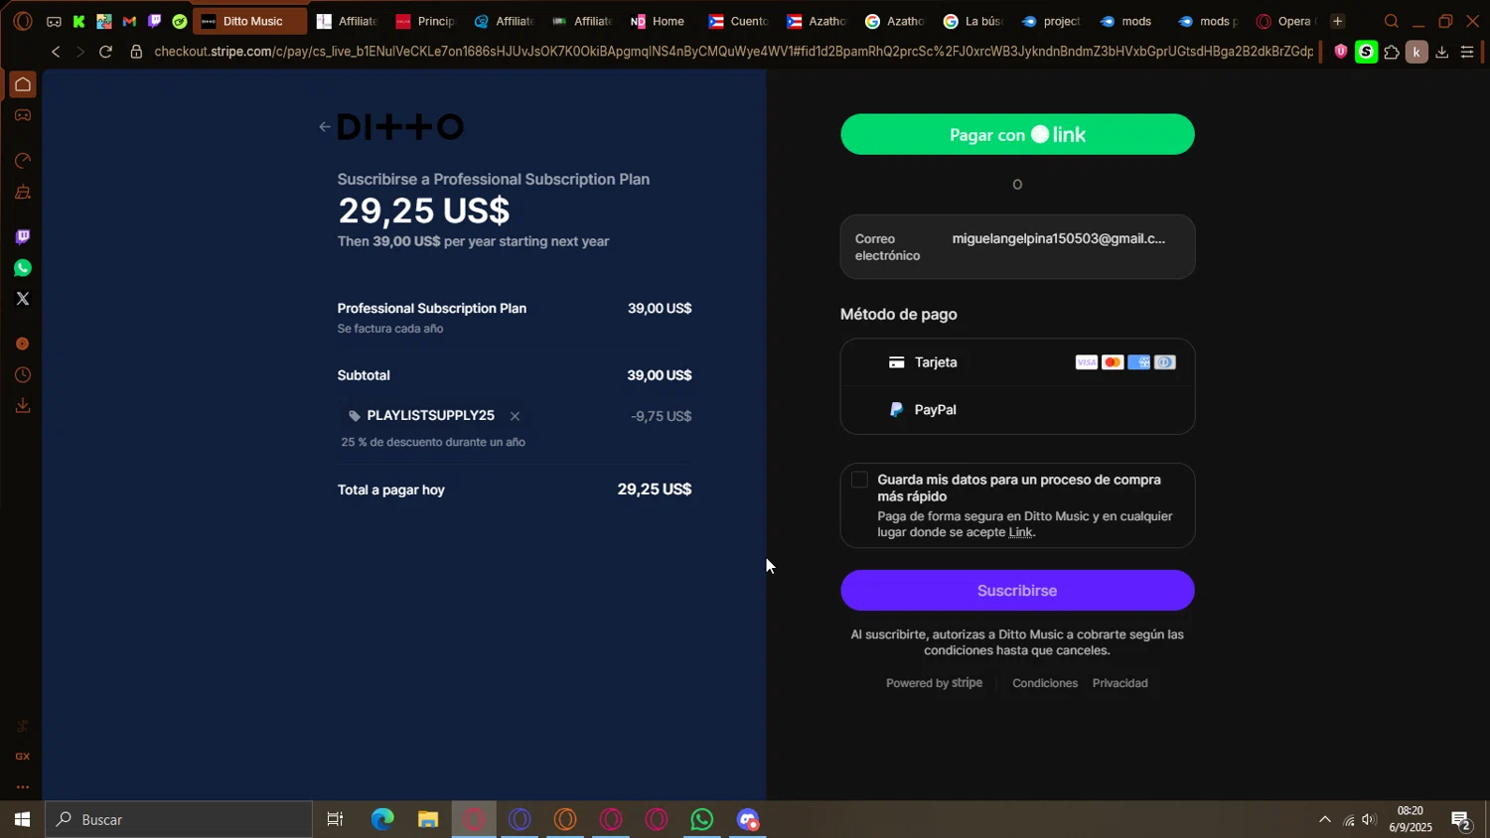Click the volume speaker tray icon
Viewport: 1490px width, 838px height.
pyautogui.click(x=1370, y=819)
